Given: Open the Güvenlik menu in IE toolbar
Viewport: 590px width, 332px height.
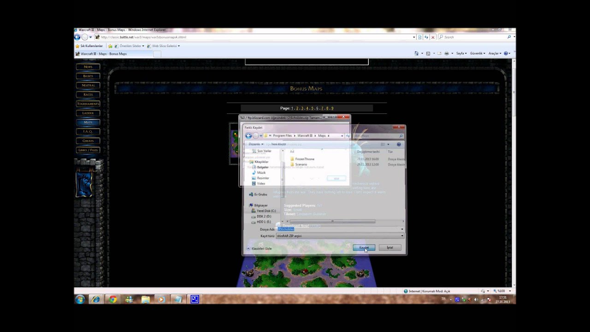Looking at the screenshot, I should [x=478, y=53].
